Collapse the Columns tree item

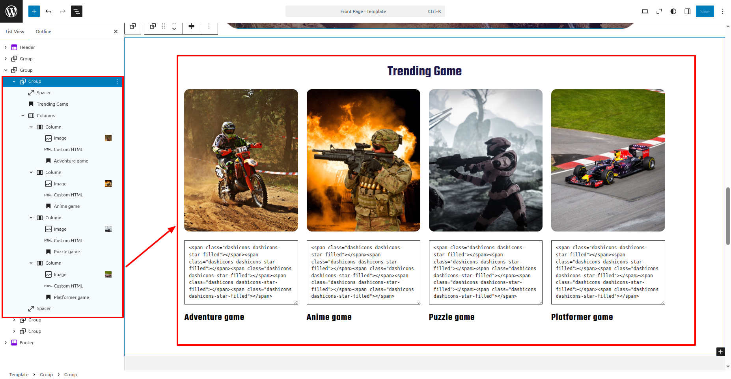(23, 116)
